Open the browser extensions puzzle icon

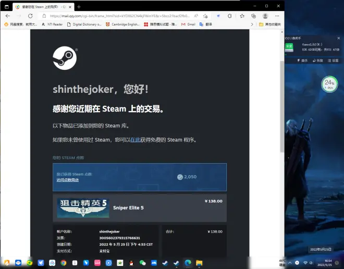coord(230,16)
